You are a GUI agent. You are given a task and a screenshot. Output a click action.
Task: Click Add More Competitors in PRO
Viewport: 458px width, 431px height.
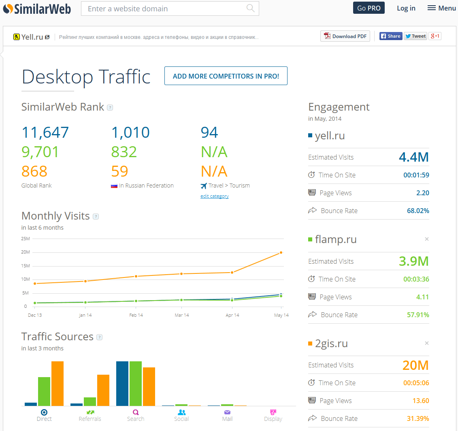(x=226, y=76)
